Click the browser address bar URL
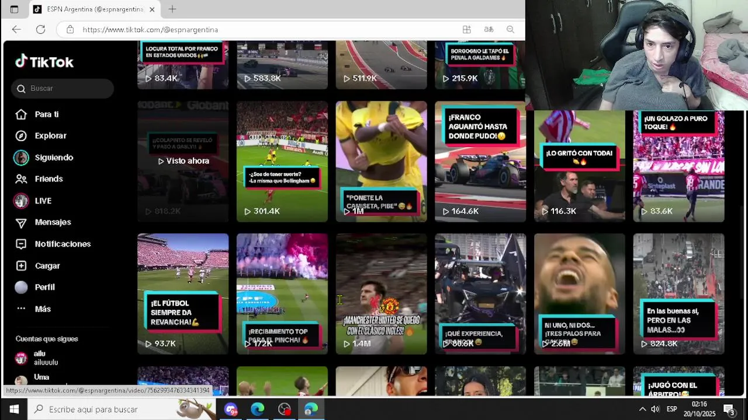The image size is (748, 420). point(150,29)
